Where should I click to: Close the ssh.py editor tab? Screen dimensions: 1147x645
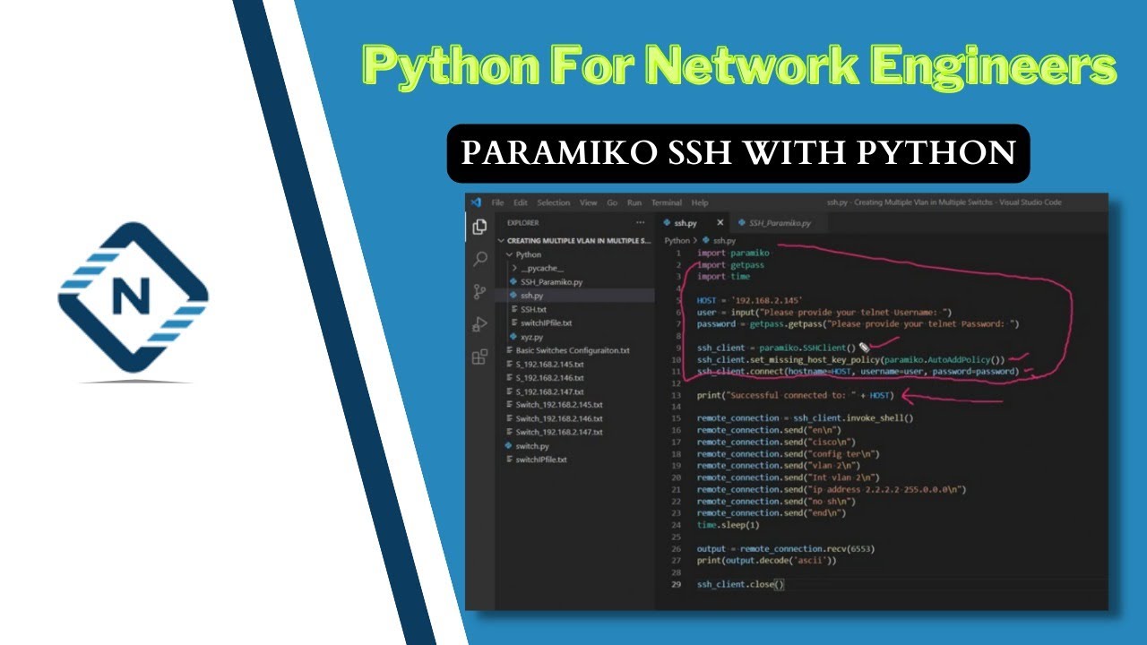click(x=720, y=222)
